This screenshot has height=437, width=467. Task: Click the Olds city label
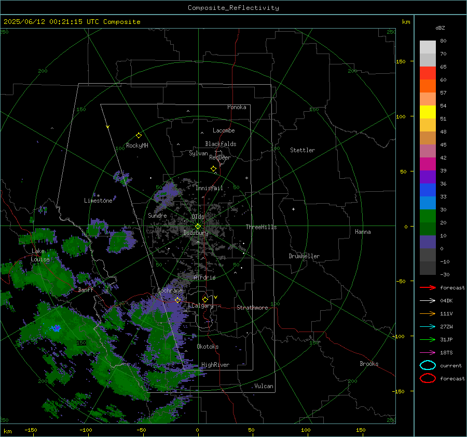(x=198, y=217)
